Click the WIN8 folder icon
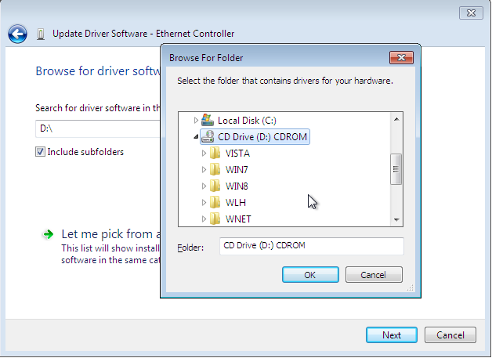The height and width of the screenshot is (358, 492). (215, 186)
